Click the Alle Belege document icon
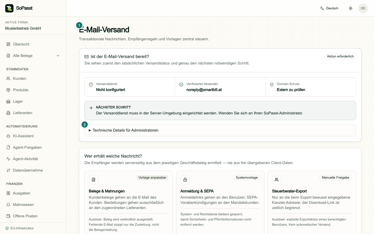This screenshot has height=234, width=374. pos(8,56)
